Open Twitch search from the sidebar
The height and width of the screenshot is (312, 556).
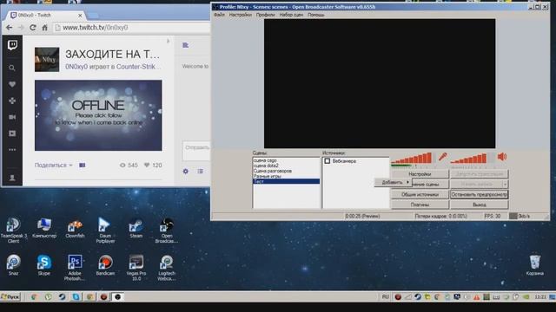tap(12, 68)
